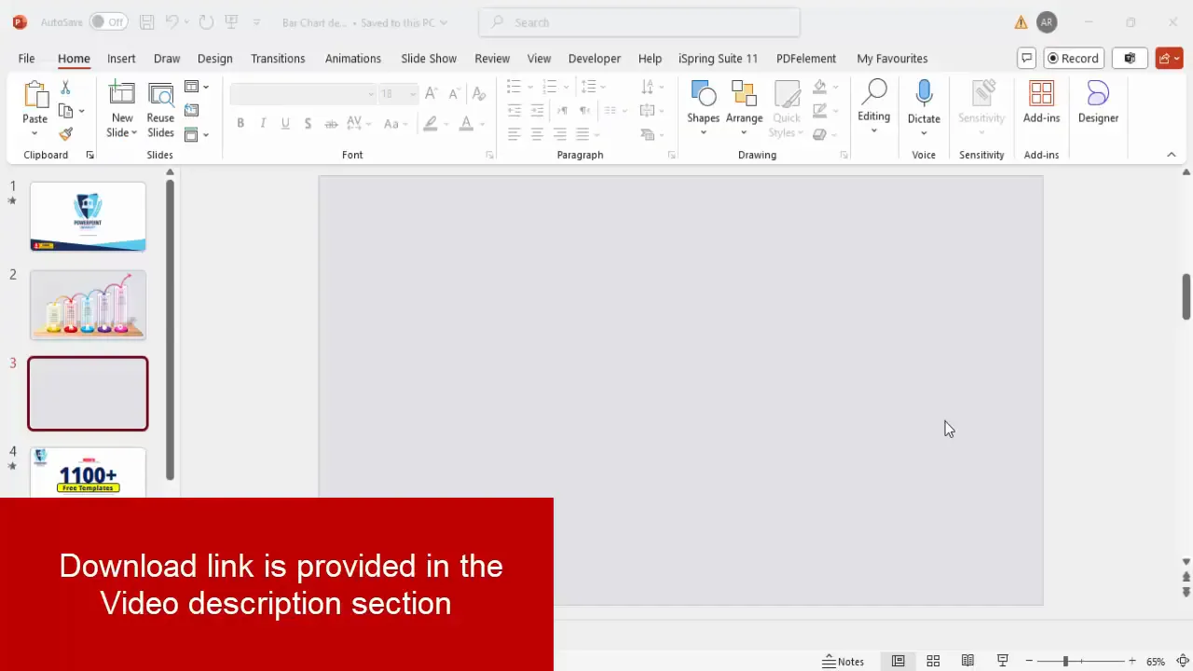The height and width of the screenshot is (671, 1193).
Task: Open the Section dropdown
Action: 197,134
